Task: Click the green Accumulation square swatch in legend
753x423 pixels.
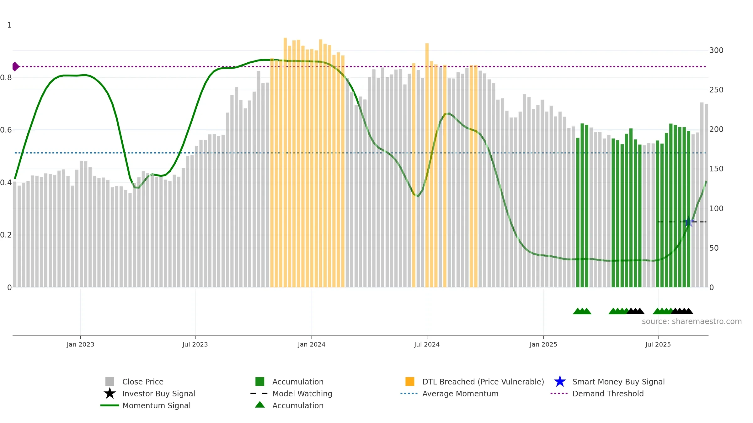Action: pyautogui.click(x=260, y=382)
